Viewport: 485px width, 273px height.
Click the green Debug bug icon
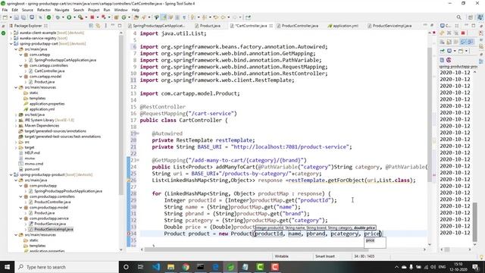click(58, 17)
